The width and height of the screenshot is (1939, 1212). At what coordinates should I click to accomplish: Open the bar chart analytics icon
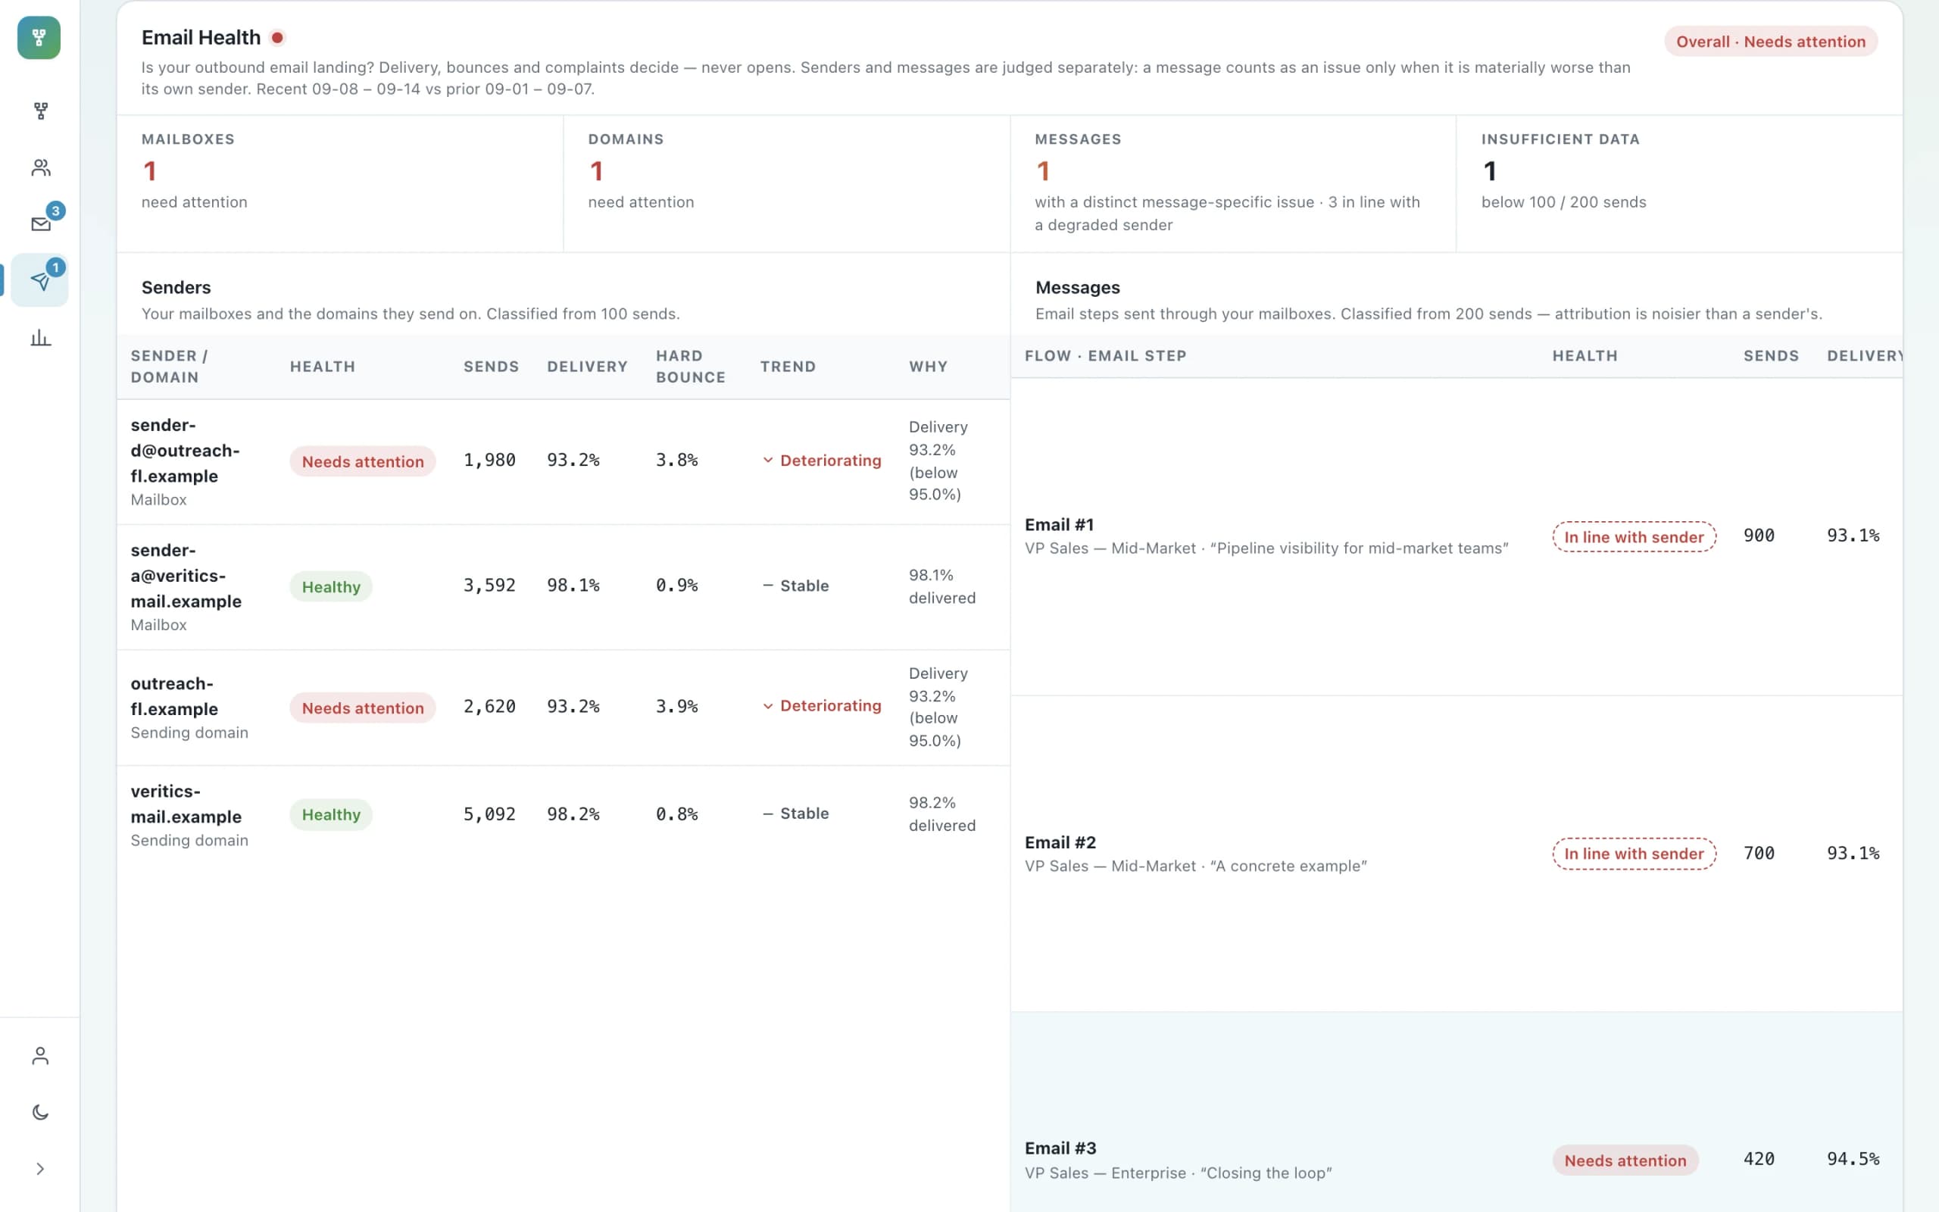click(41, 338)
